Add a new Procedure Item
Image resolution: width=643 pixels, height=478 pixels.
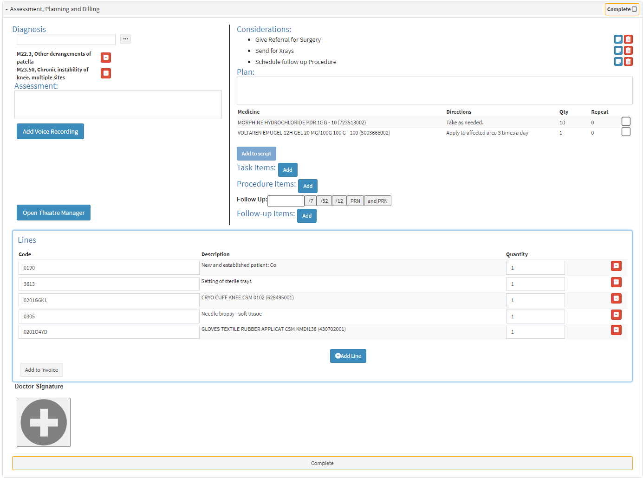[x=307, y=186]
